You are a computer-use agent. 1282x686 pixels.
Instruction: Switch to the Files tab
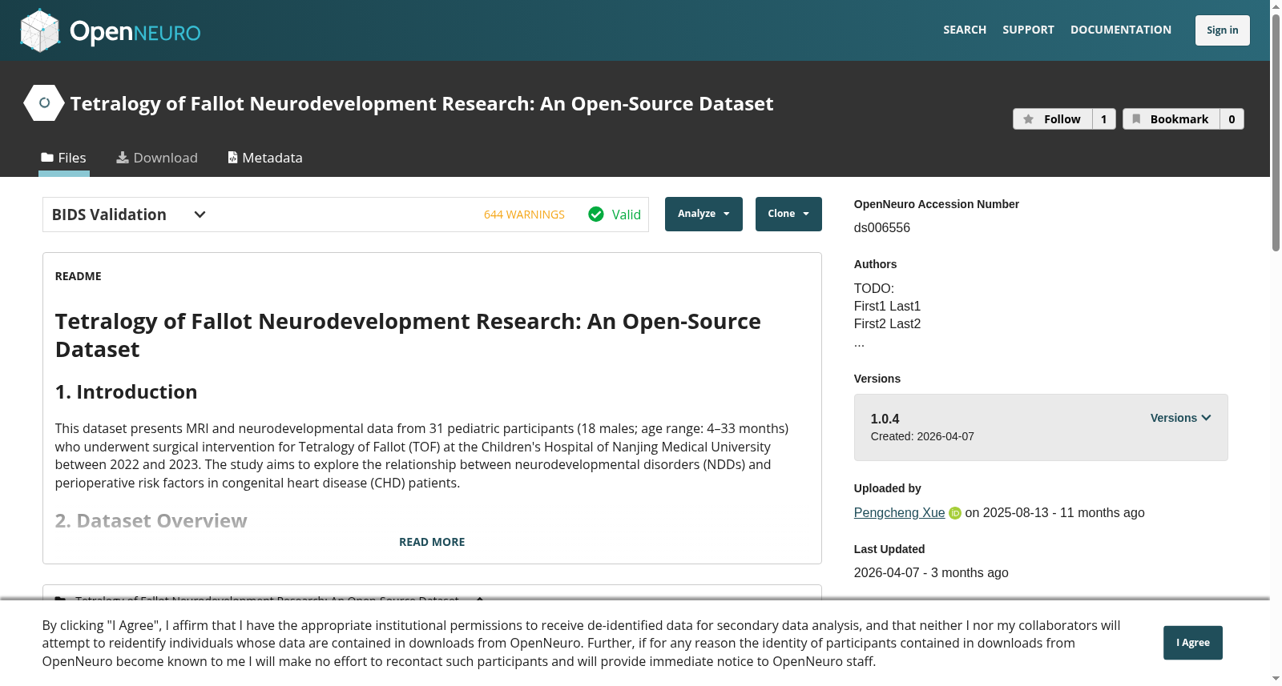(x=64, y=158)
